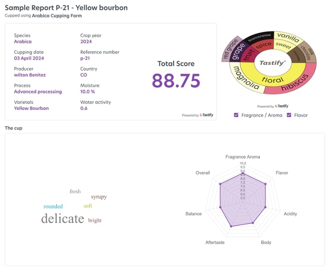The image size is (329, 272).
Task: Click the Total Score value 88.75
Action: (x=176, y=80)
